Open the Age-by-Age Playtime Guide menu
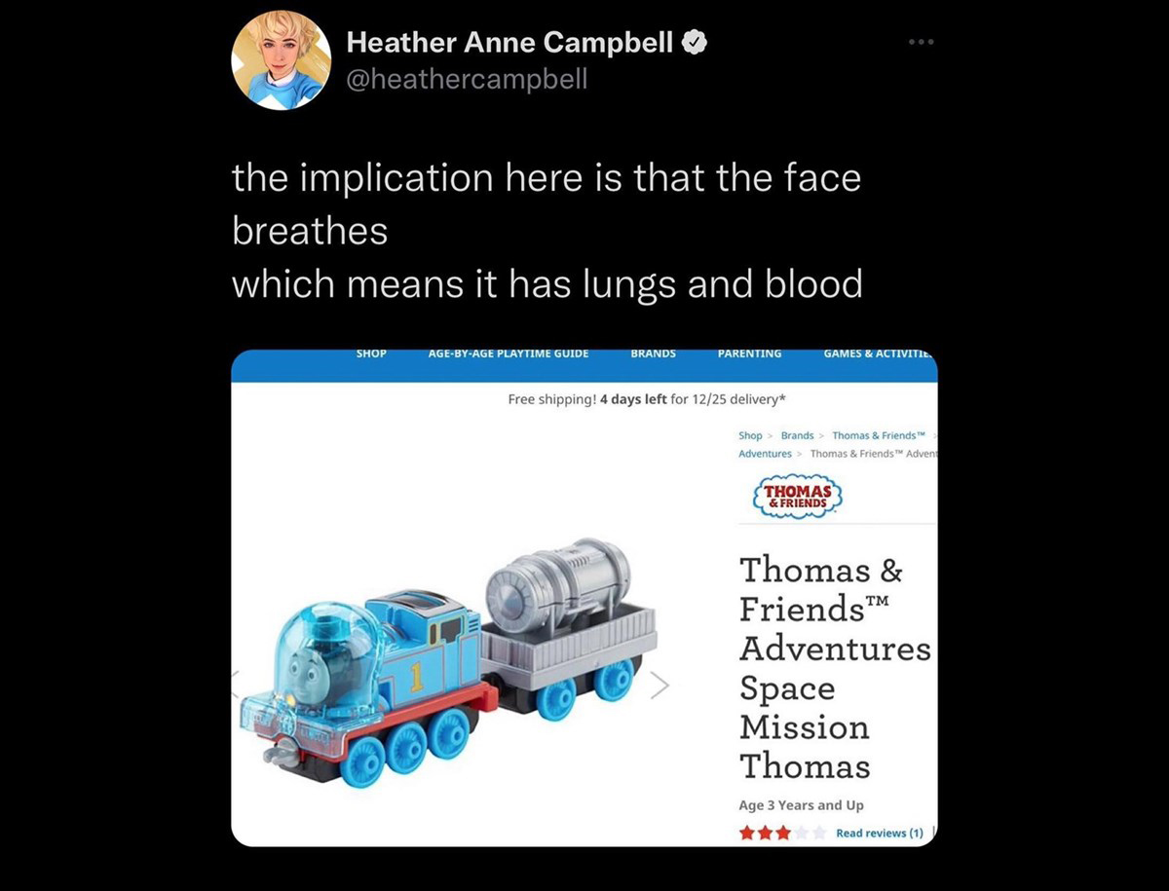 tap(509, 353)
